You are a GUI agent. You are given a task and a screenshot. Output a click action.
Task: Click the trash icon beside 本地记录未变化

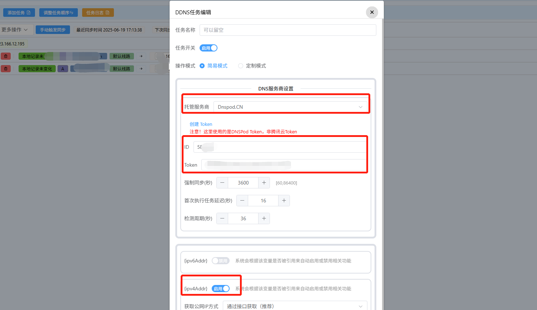pos(6,68)
